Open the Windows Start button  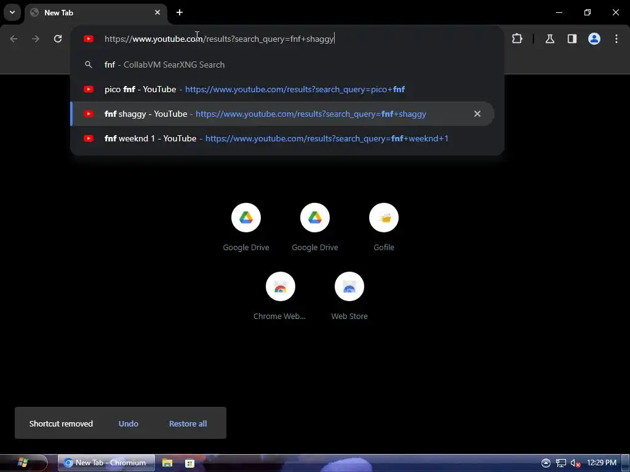[23, 462]
